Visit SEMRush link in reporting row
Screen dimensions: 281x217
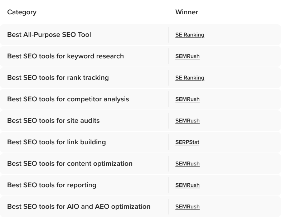[187, 185]
